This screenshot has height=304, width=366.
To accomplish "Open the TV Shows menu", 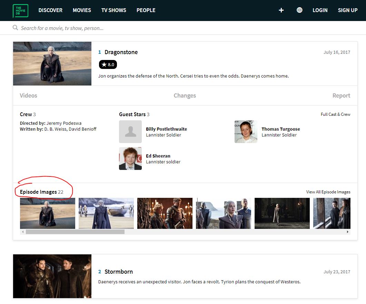I will coord(114,10).
